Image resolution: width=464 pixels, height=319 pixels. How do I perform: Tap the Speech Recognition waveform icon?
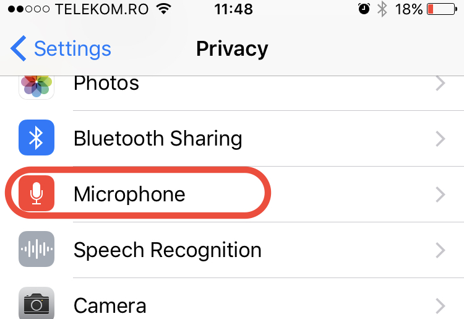(37, 250)
